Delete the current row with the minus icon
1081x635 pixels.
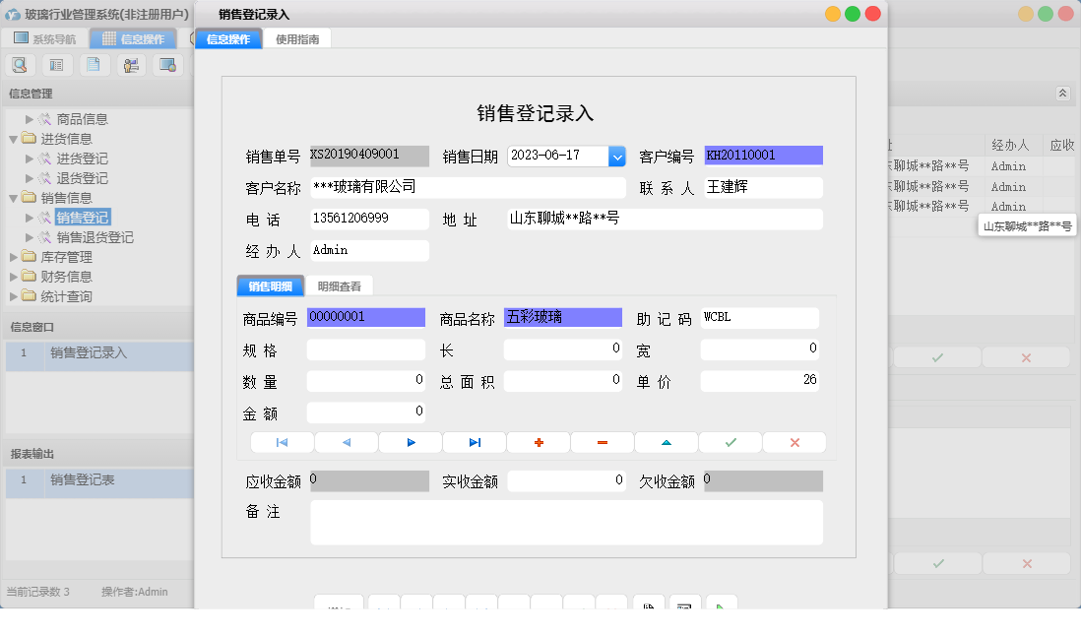(602, 442)
